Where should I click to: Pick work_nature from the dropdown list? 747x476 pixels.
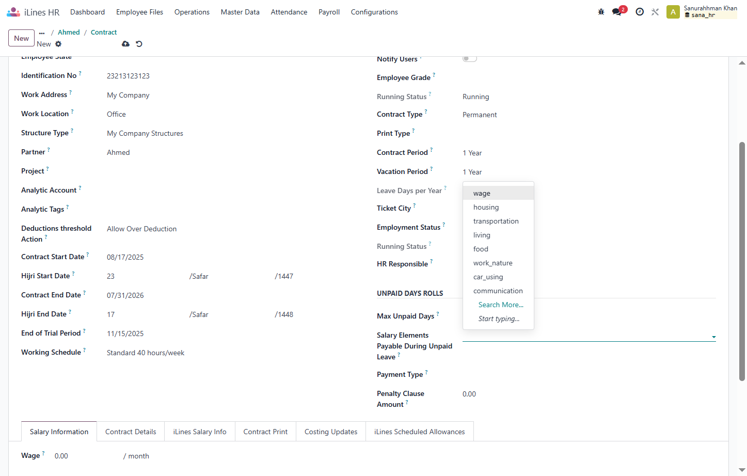coord(498,263)
